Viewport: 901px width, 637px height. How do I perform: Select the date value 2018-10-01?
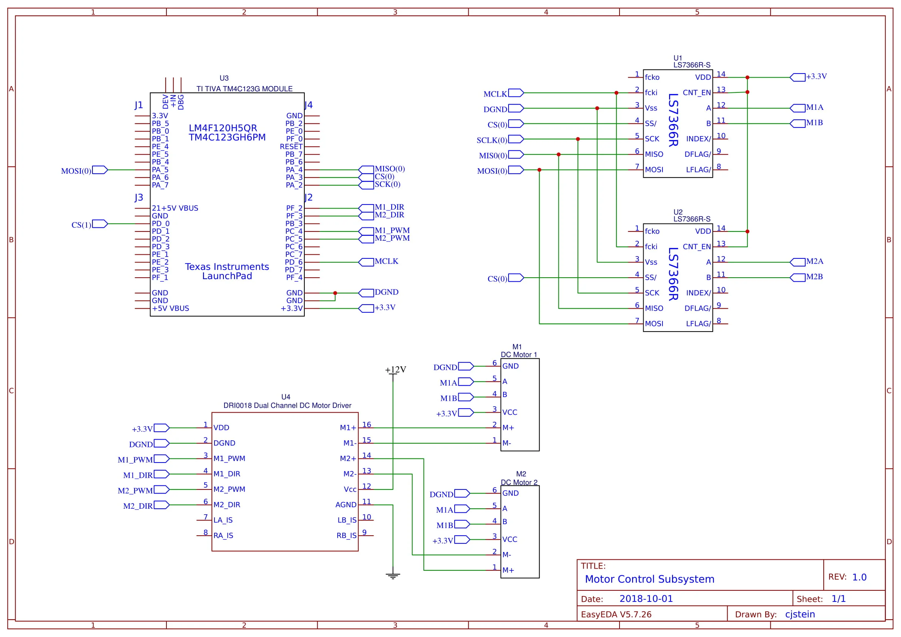tap(646, 599)
